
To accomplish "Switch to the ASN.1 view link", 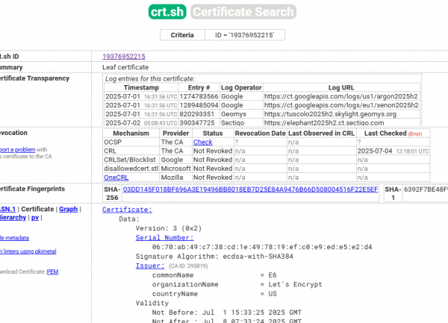I will click(7, 209).
